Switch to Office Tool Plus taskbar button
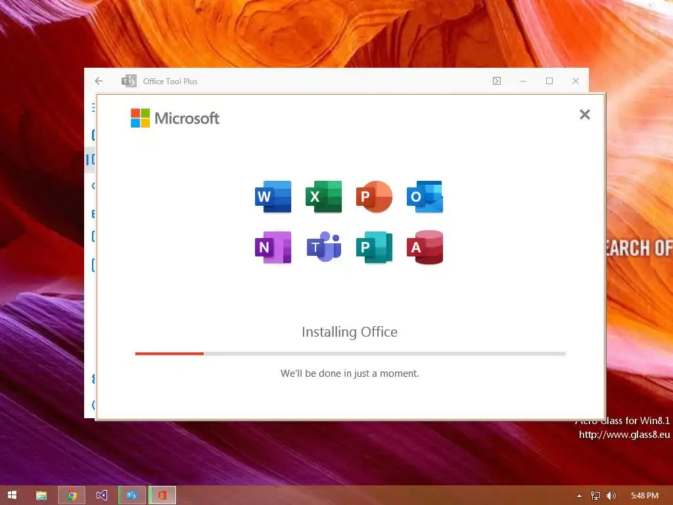 [x=131, y=495]
